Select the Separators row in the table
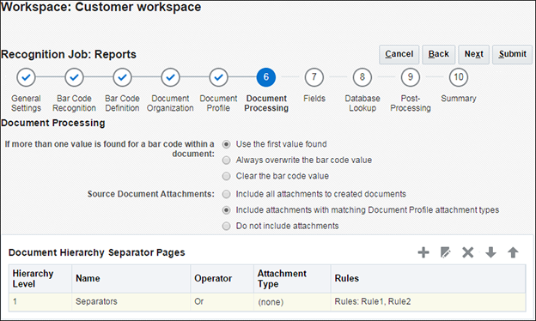 coord(267,302)
